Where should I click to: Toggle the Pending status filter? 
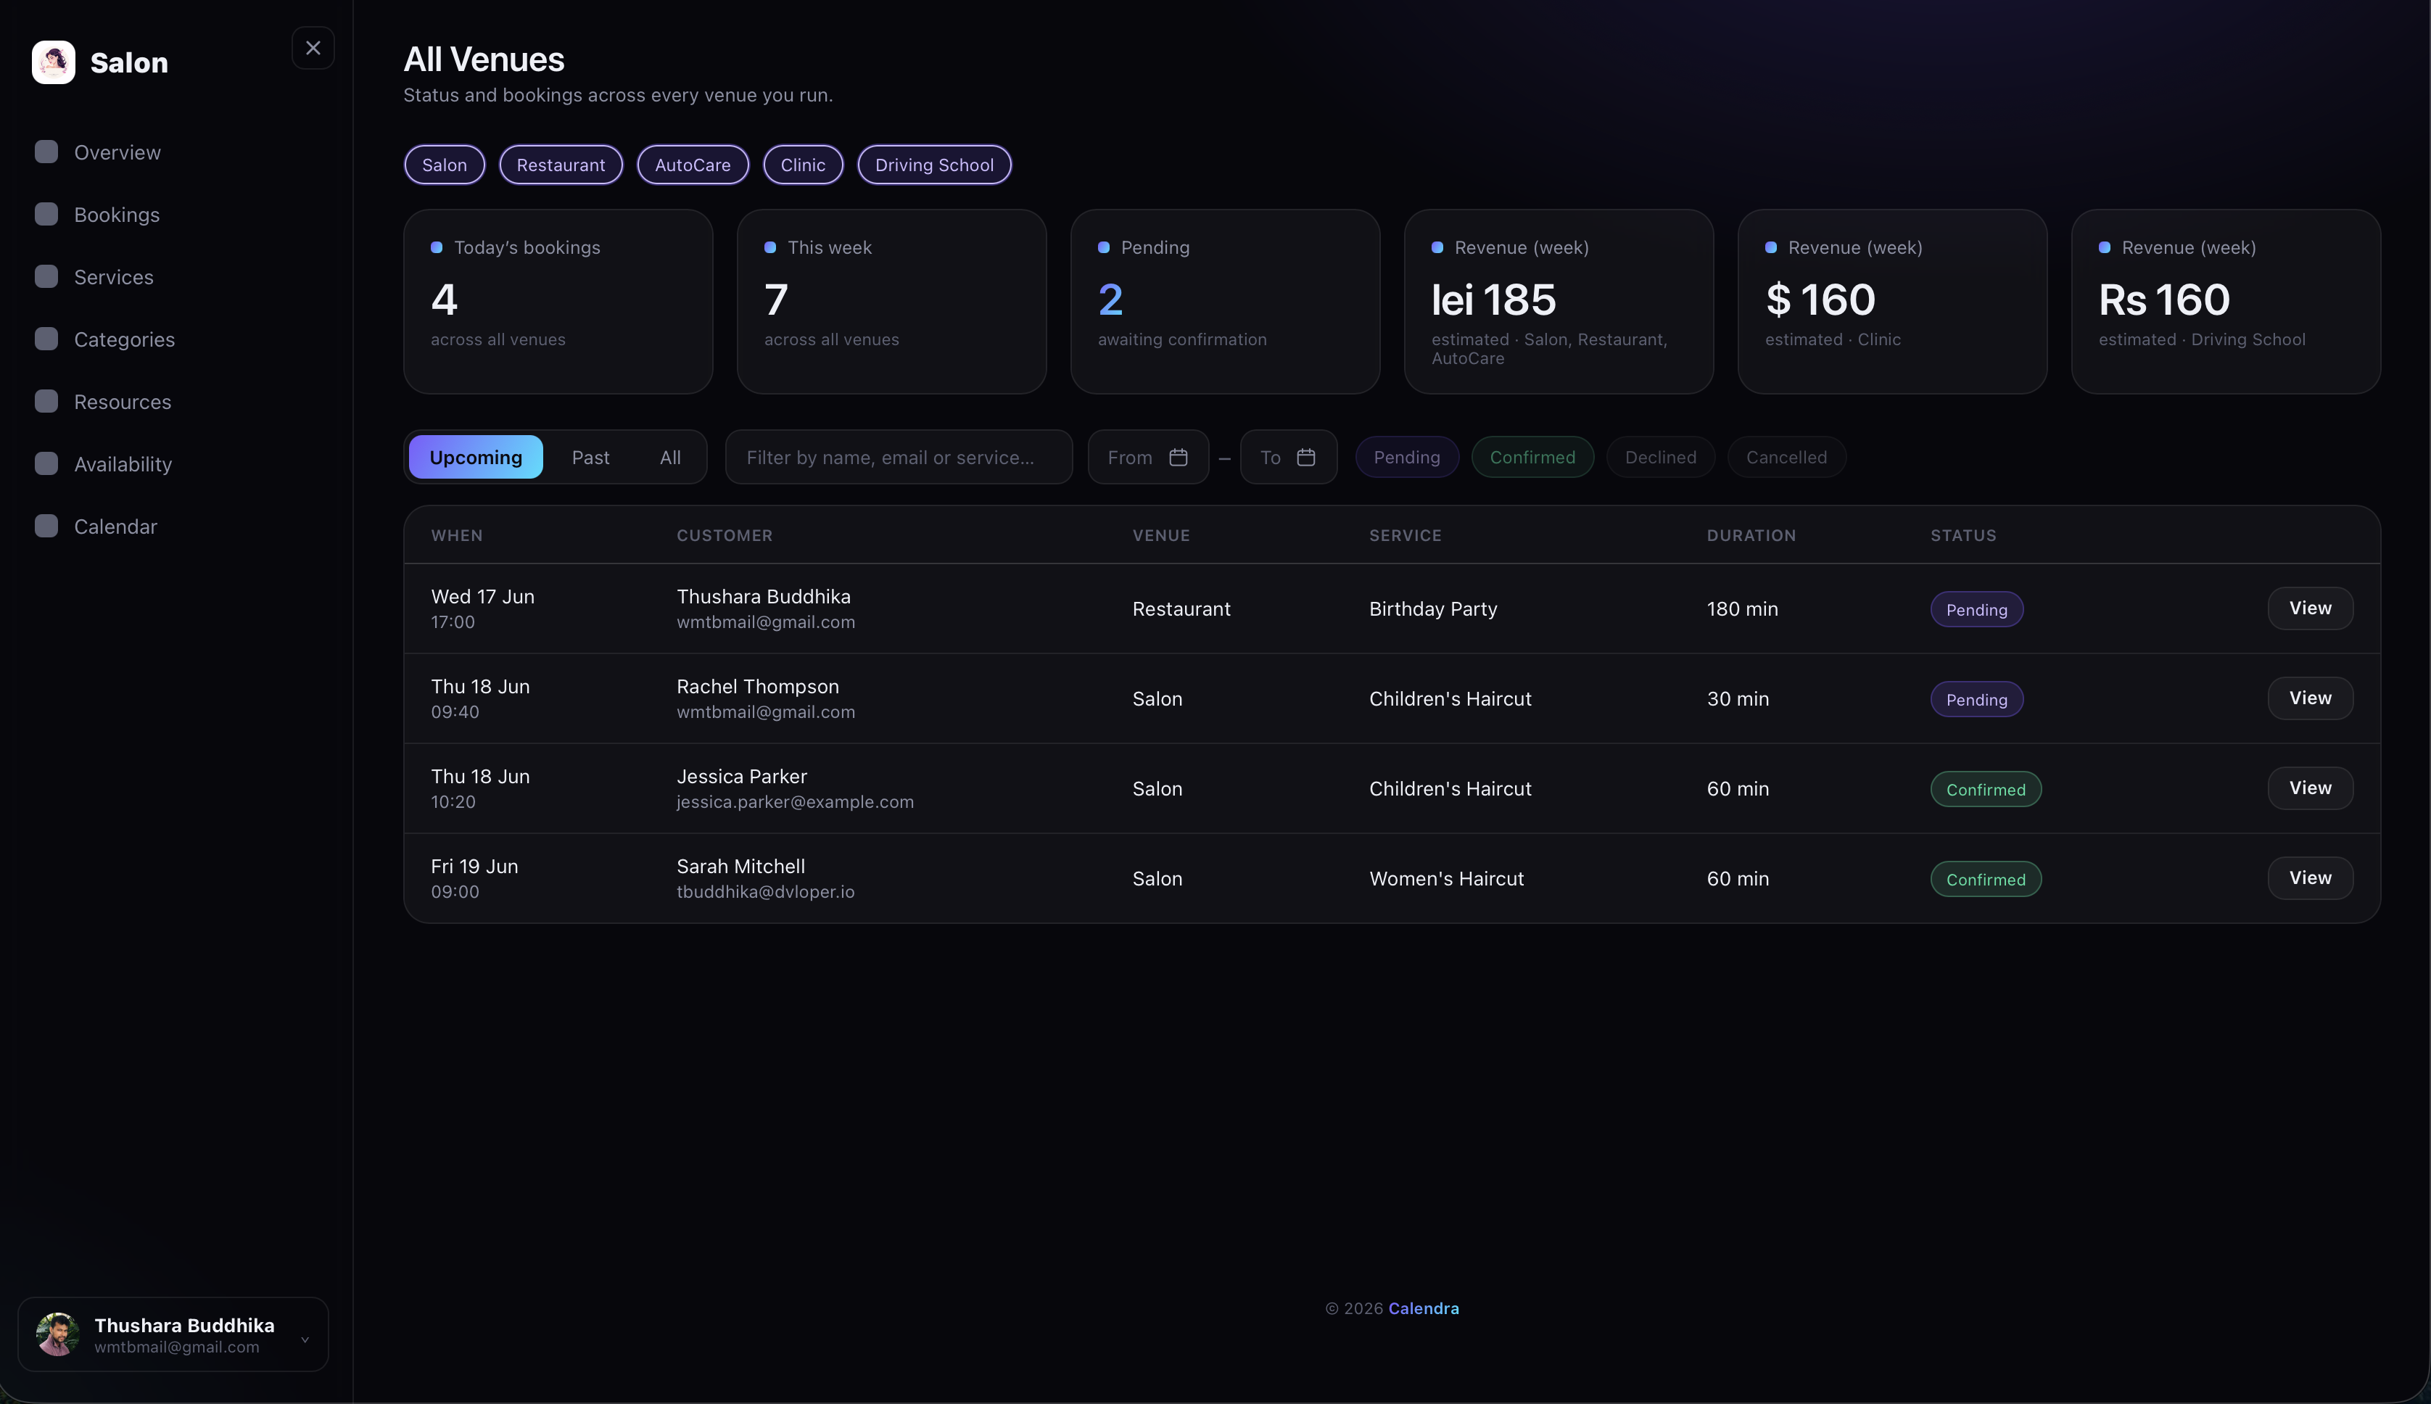click(x=1407, y=457)
